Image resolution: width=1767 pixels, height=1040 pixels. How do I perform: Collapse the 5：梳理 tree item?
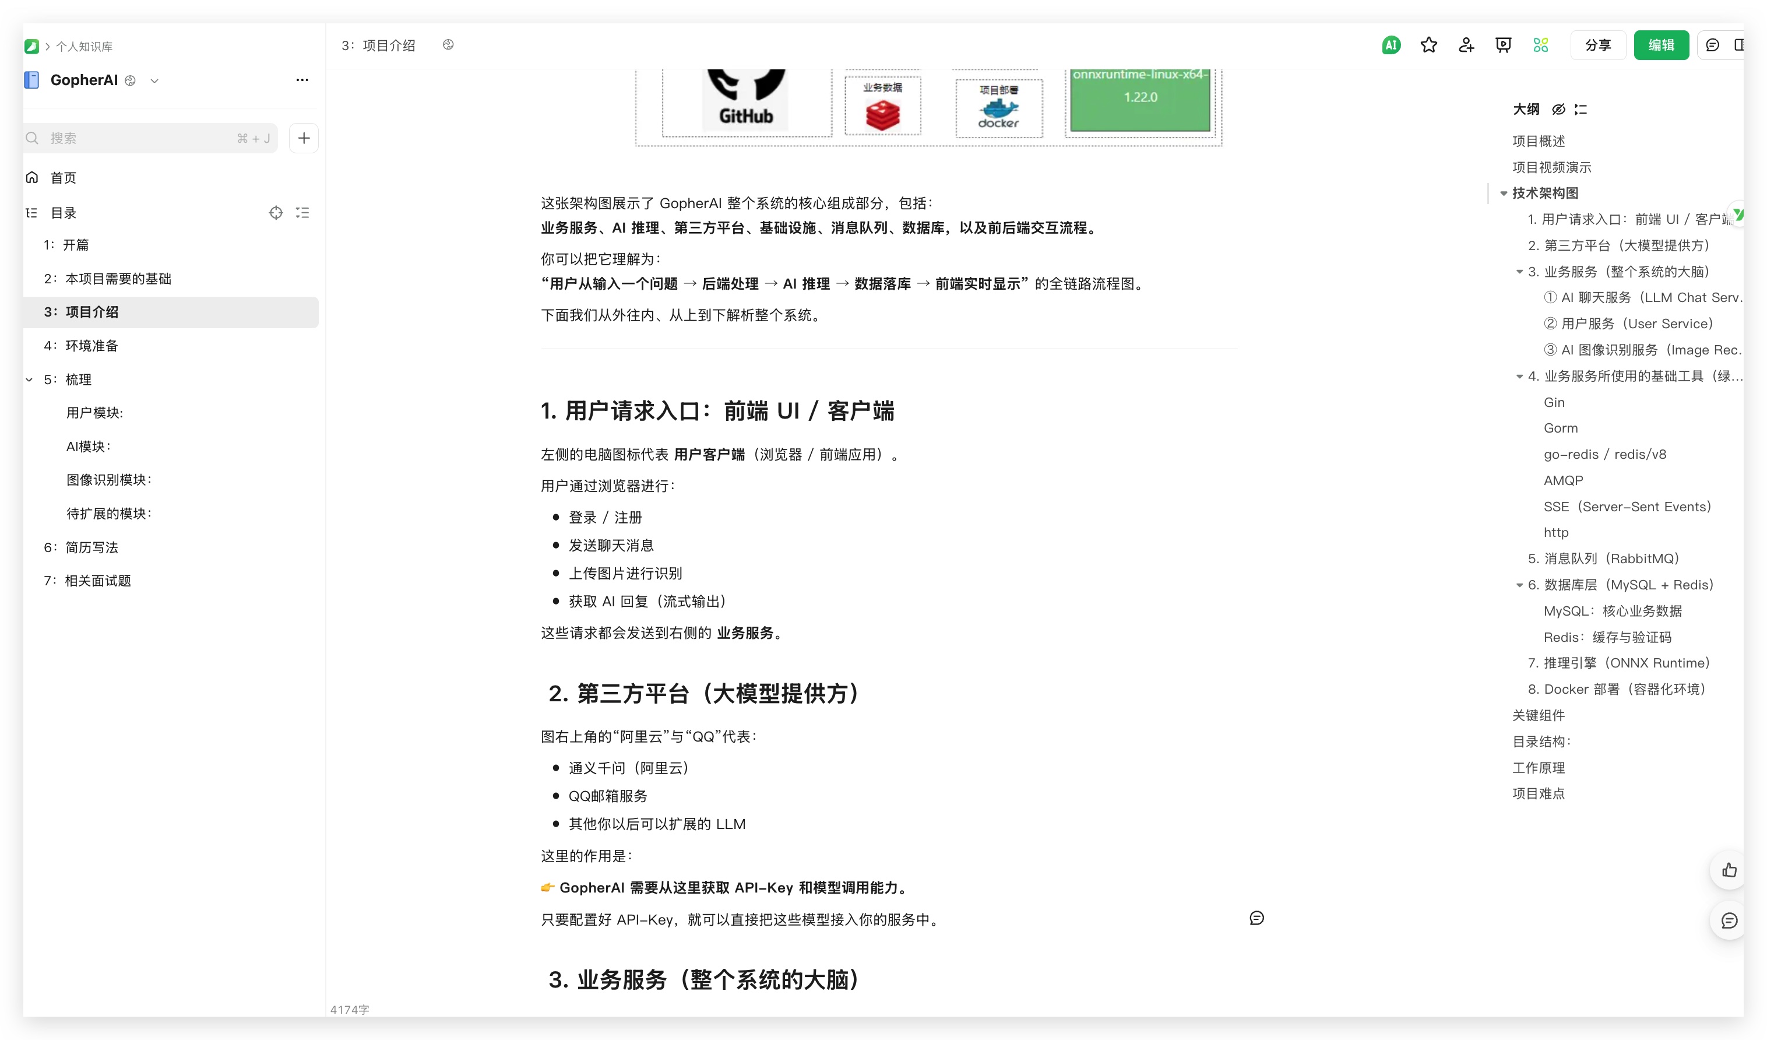(30, 380)
